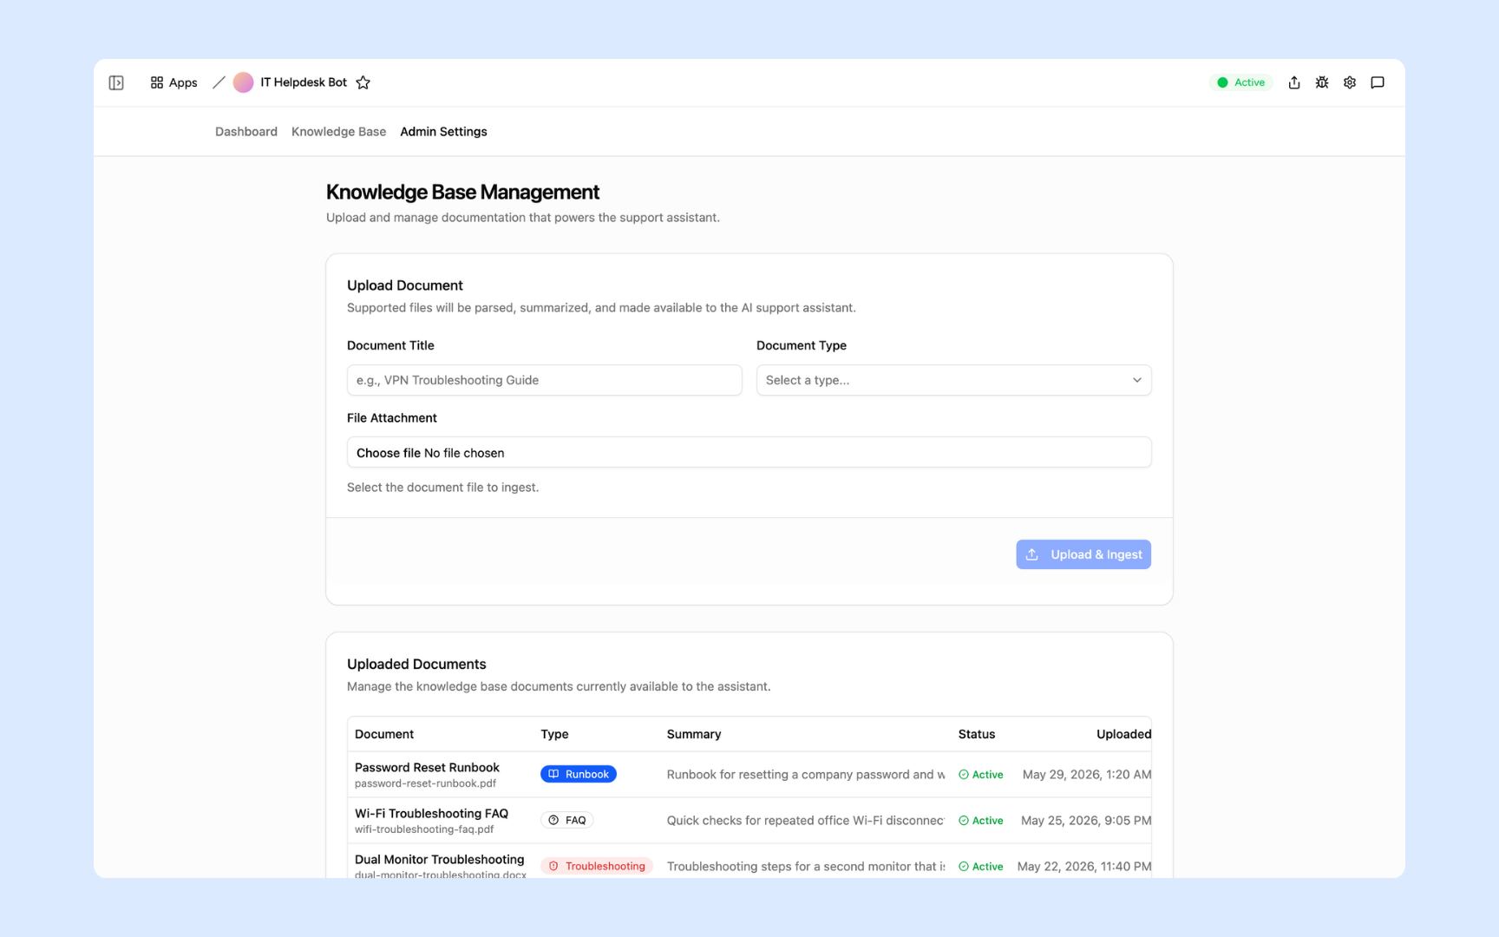
Task: Click the share icon in header
Action: (x=1294, y=82)
